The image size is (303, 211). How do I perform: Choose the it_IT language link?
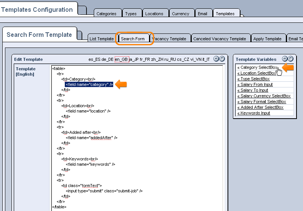coord(206,59)
